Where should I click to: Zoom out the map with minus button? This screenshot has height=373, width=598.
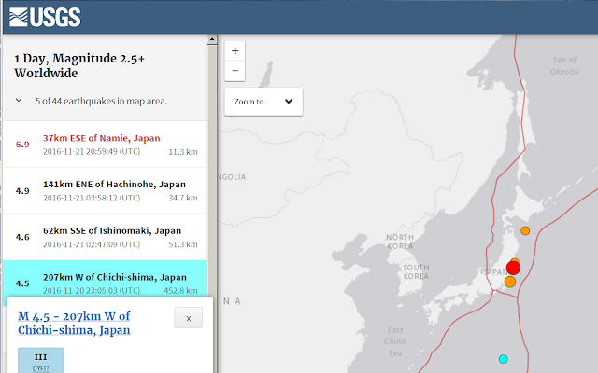(235, 71)
